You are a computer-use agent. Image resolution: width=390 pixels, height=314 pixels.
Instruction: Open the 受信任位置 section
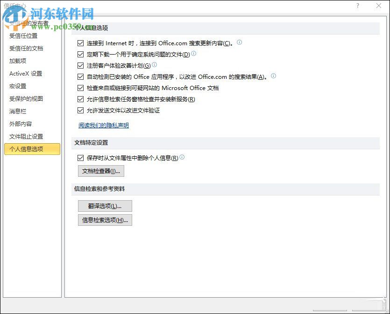click(x=22, y=35)
